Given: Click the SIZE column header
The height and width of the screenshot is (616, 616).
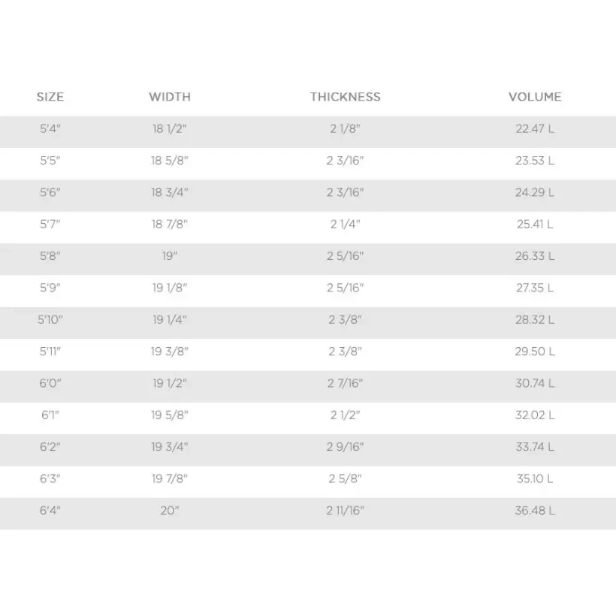Looking at the screenshot, I should (x=50, y=97).
